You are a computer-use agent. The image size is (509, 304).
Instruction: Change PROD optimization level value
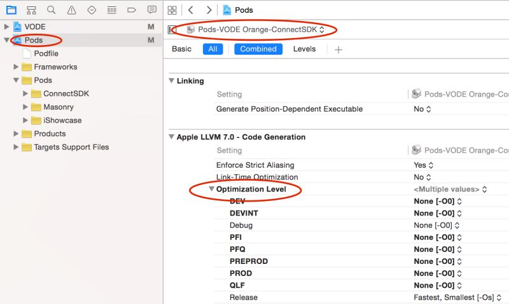438,273
